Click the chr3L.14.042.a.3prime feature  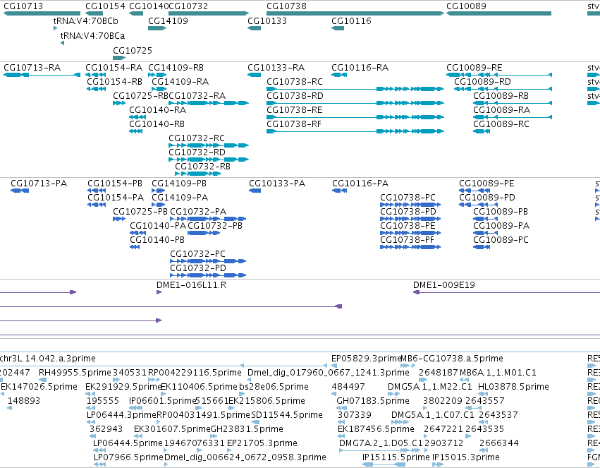pyautogui.click(x=47, y=359)
